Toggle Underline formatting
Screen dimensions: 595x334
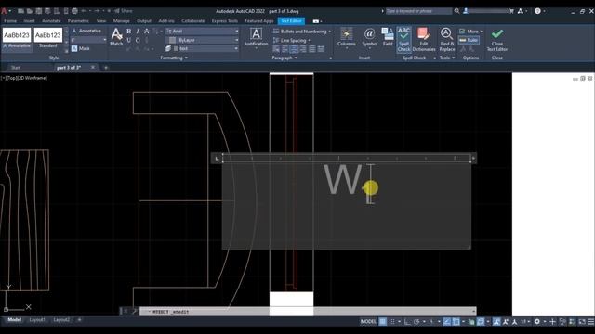click(x=129, y=40)
